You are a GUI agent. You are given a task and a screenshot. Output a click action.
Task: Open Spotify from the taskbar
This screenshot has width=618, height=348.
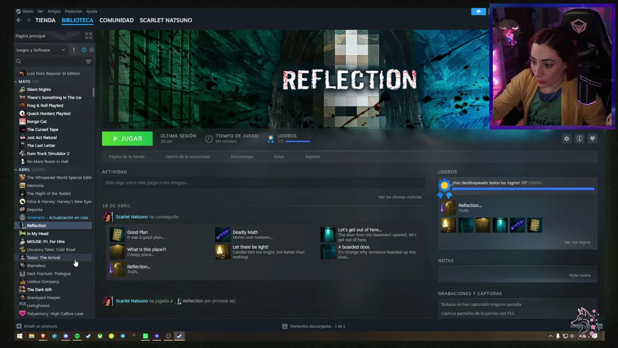77,336
